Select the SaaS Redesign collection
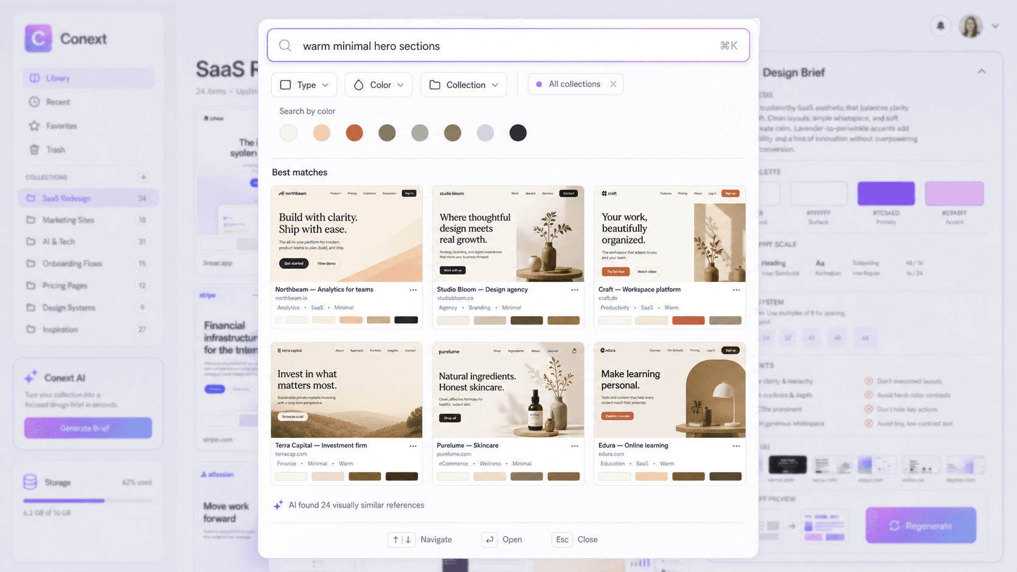The height and width of the screenshot is (572, 1017). (88, 198)
